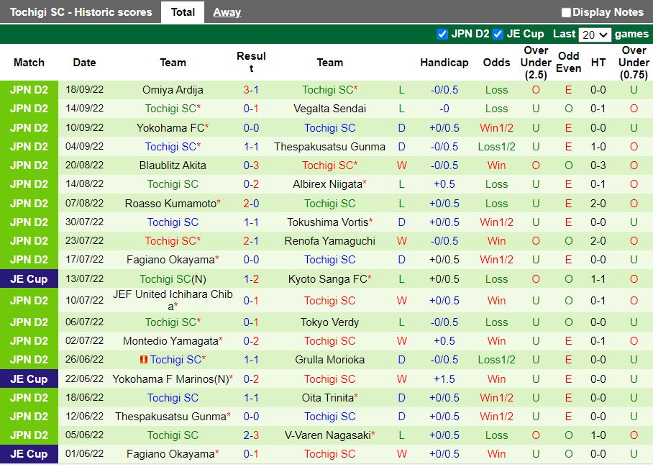Select the Total tab
The image size is (653, 467).
click(x=182, y=12)
